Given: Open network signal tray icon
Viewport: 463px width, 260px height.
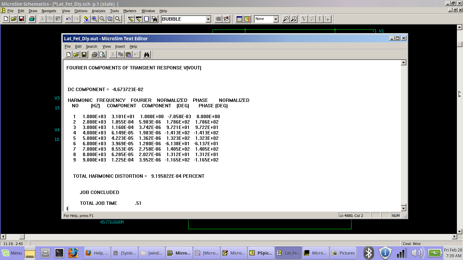Looking at the screenshot, I should coord(402,253).
